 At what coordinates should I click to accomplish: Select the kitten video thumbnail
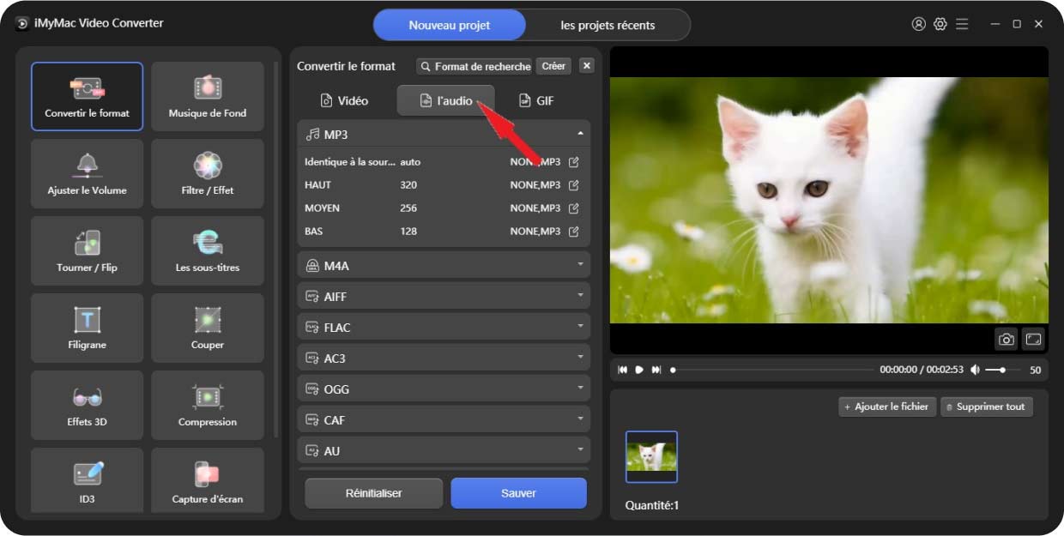651,456
